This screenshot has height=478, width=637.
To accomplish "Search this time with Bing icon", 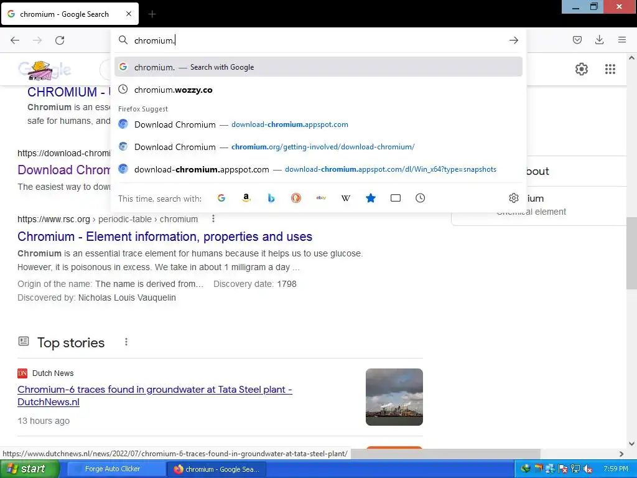I will (x=271, y=198).
